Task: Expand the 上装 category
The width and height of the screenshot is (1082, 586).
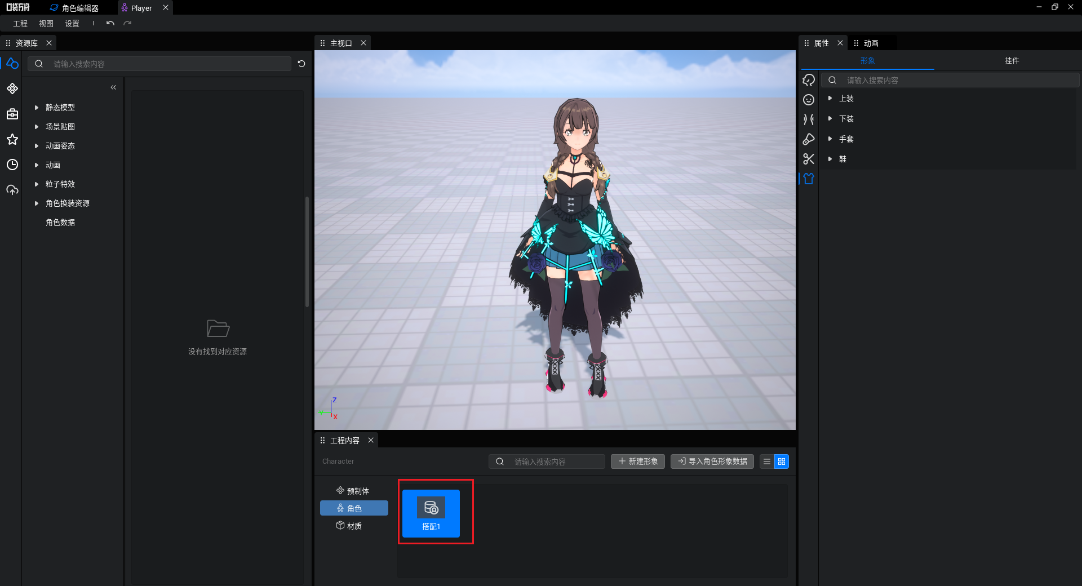Action: 830,99
